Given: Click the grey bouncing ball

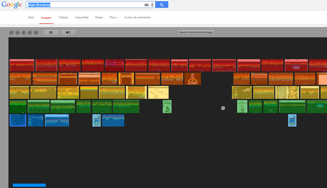Looking at the screenshot, I should pos(223,108).
